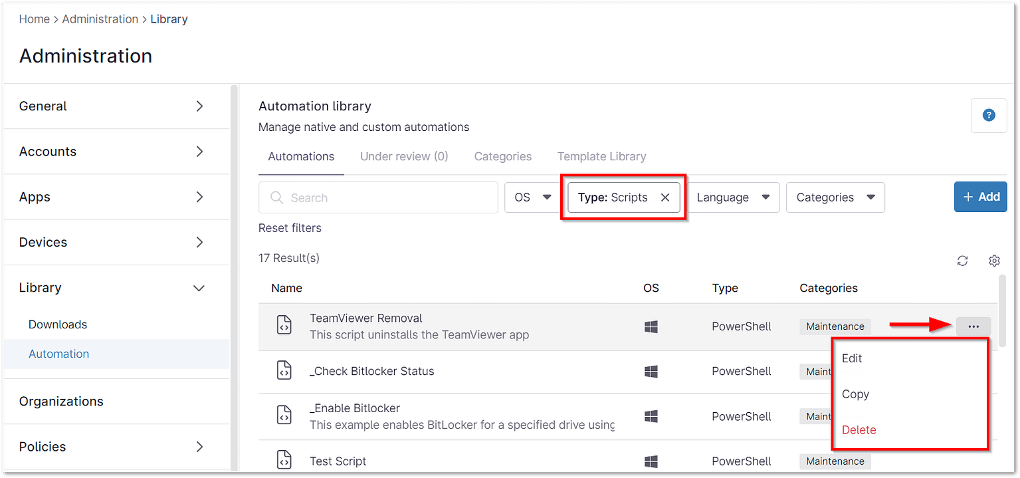Click the blue help question mark icon
1020x478 pixels.
tap(989, 116)
